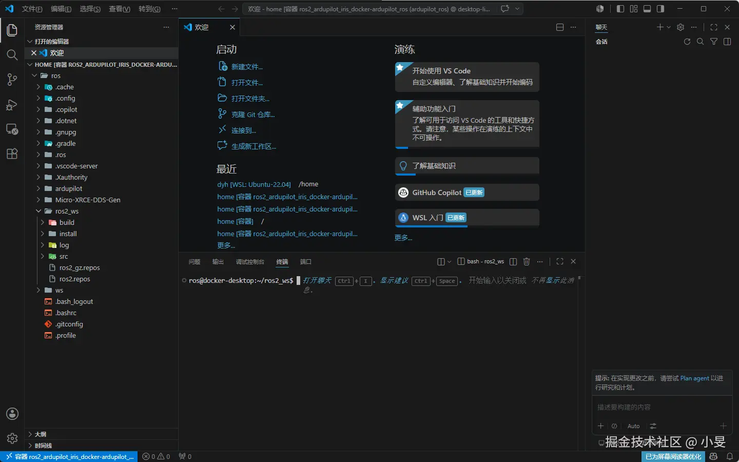Open the Explorer view in activity bar
The height and width of the screenshot is (462, 739).
click(x=12, y=30)
